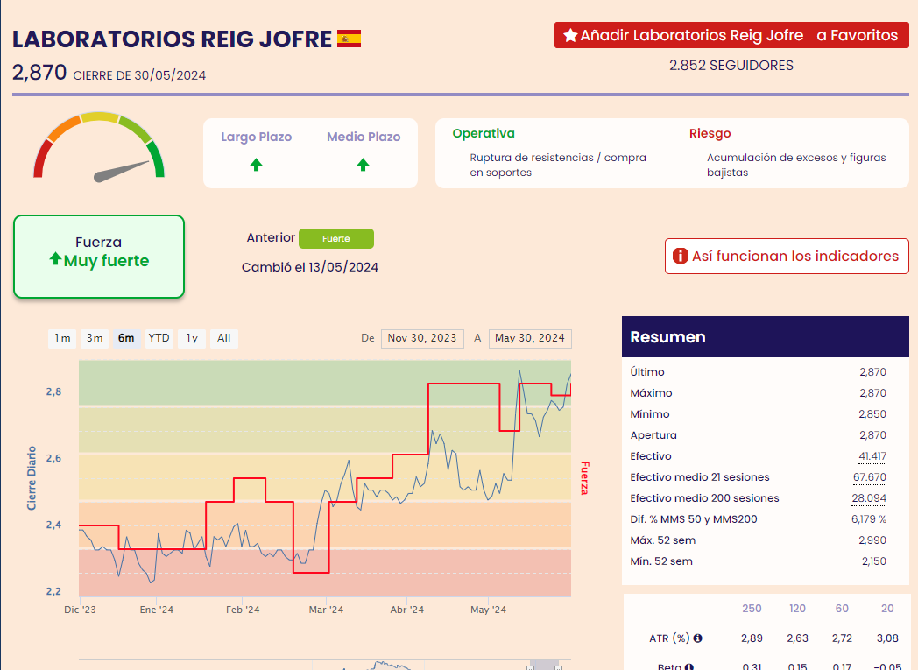Click the Largo Plazo label

pyautogui.click(x=256, y=137)
